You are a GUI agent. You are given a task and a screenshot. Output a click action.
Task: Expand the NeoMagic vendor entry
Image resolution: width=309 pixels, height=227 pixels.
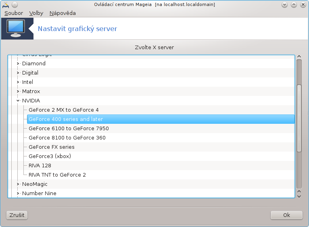18,184
